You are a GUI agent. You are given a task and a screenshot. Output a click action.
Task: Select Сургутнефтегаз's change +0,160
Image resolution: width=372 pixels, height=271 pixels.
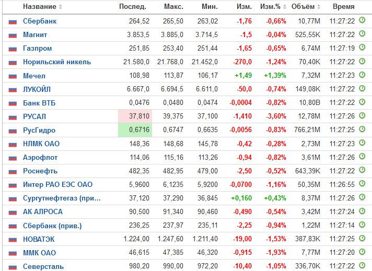tap(241, 198)
